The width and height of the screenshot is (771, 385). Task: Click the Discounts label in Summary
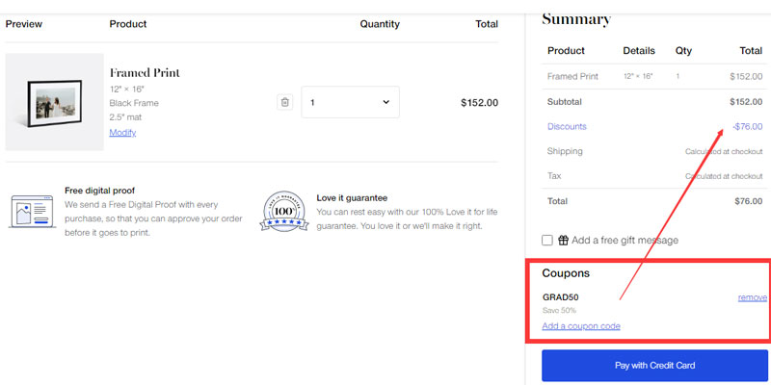point(567,126)
